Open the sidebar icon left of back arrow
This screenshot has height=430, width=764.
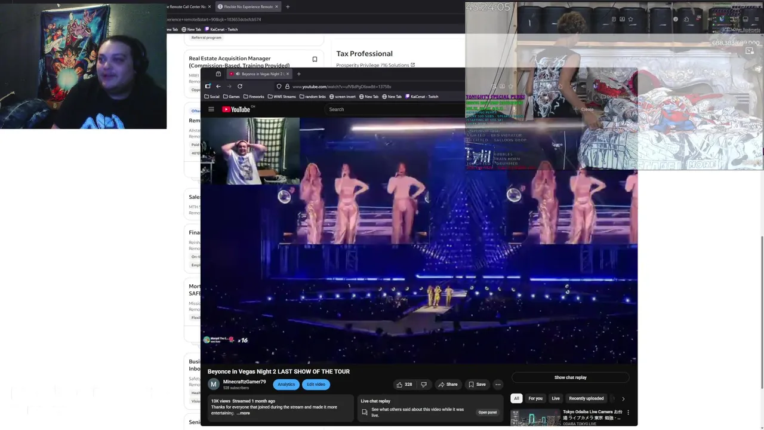[x=208, y=87]
